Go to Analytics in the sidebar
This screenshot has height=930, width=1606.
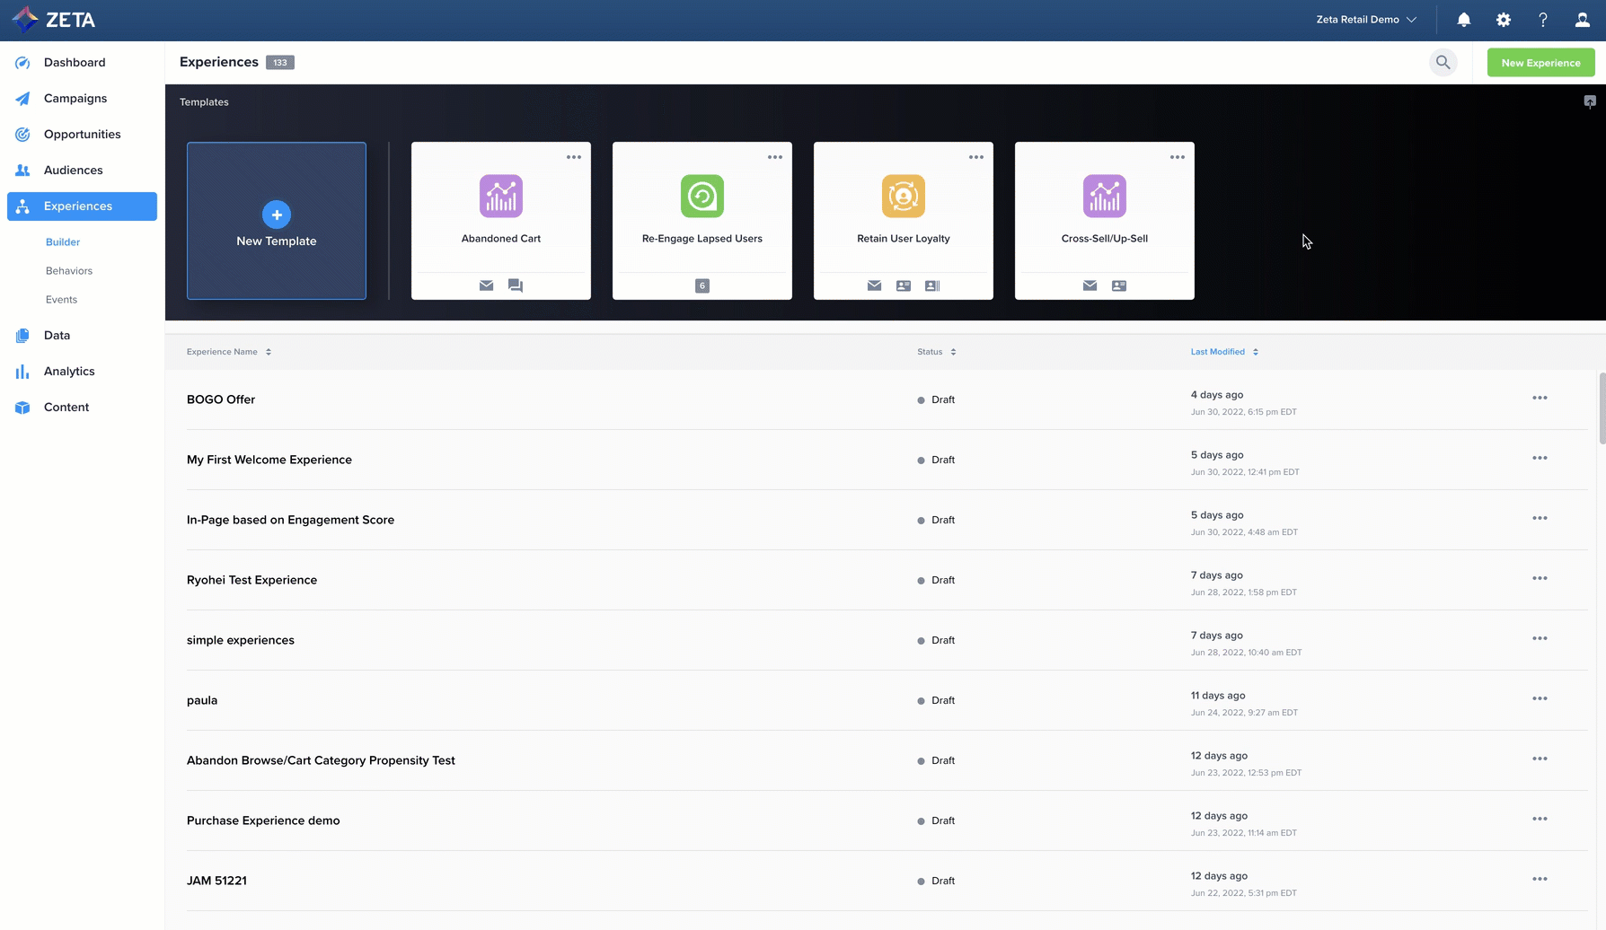[69, 371]
